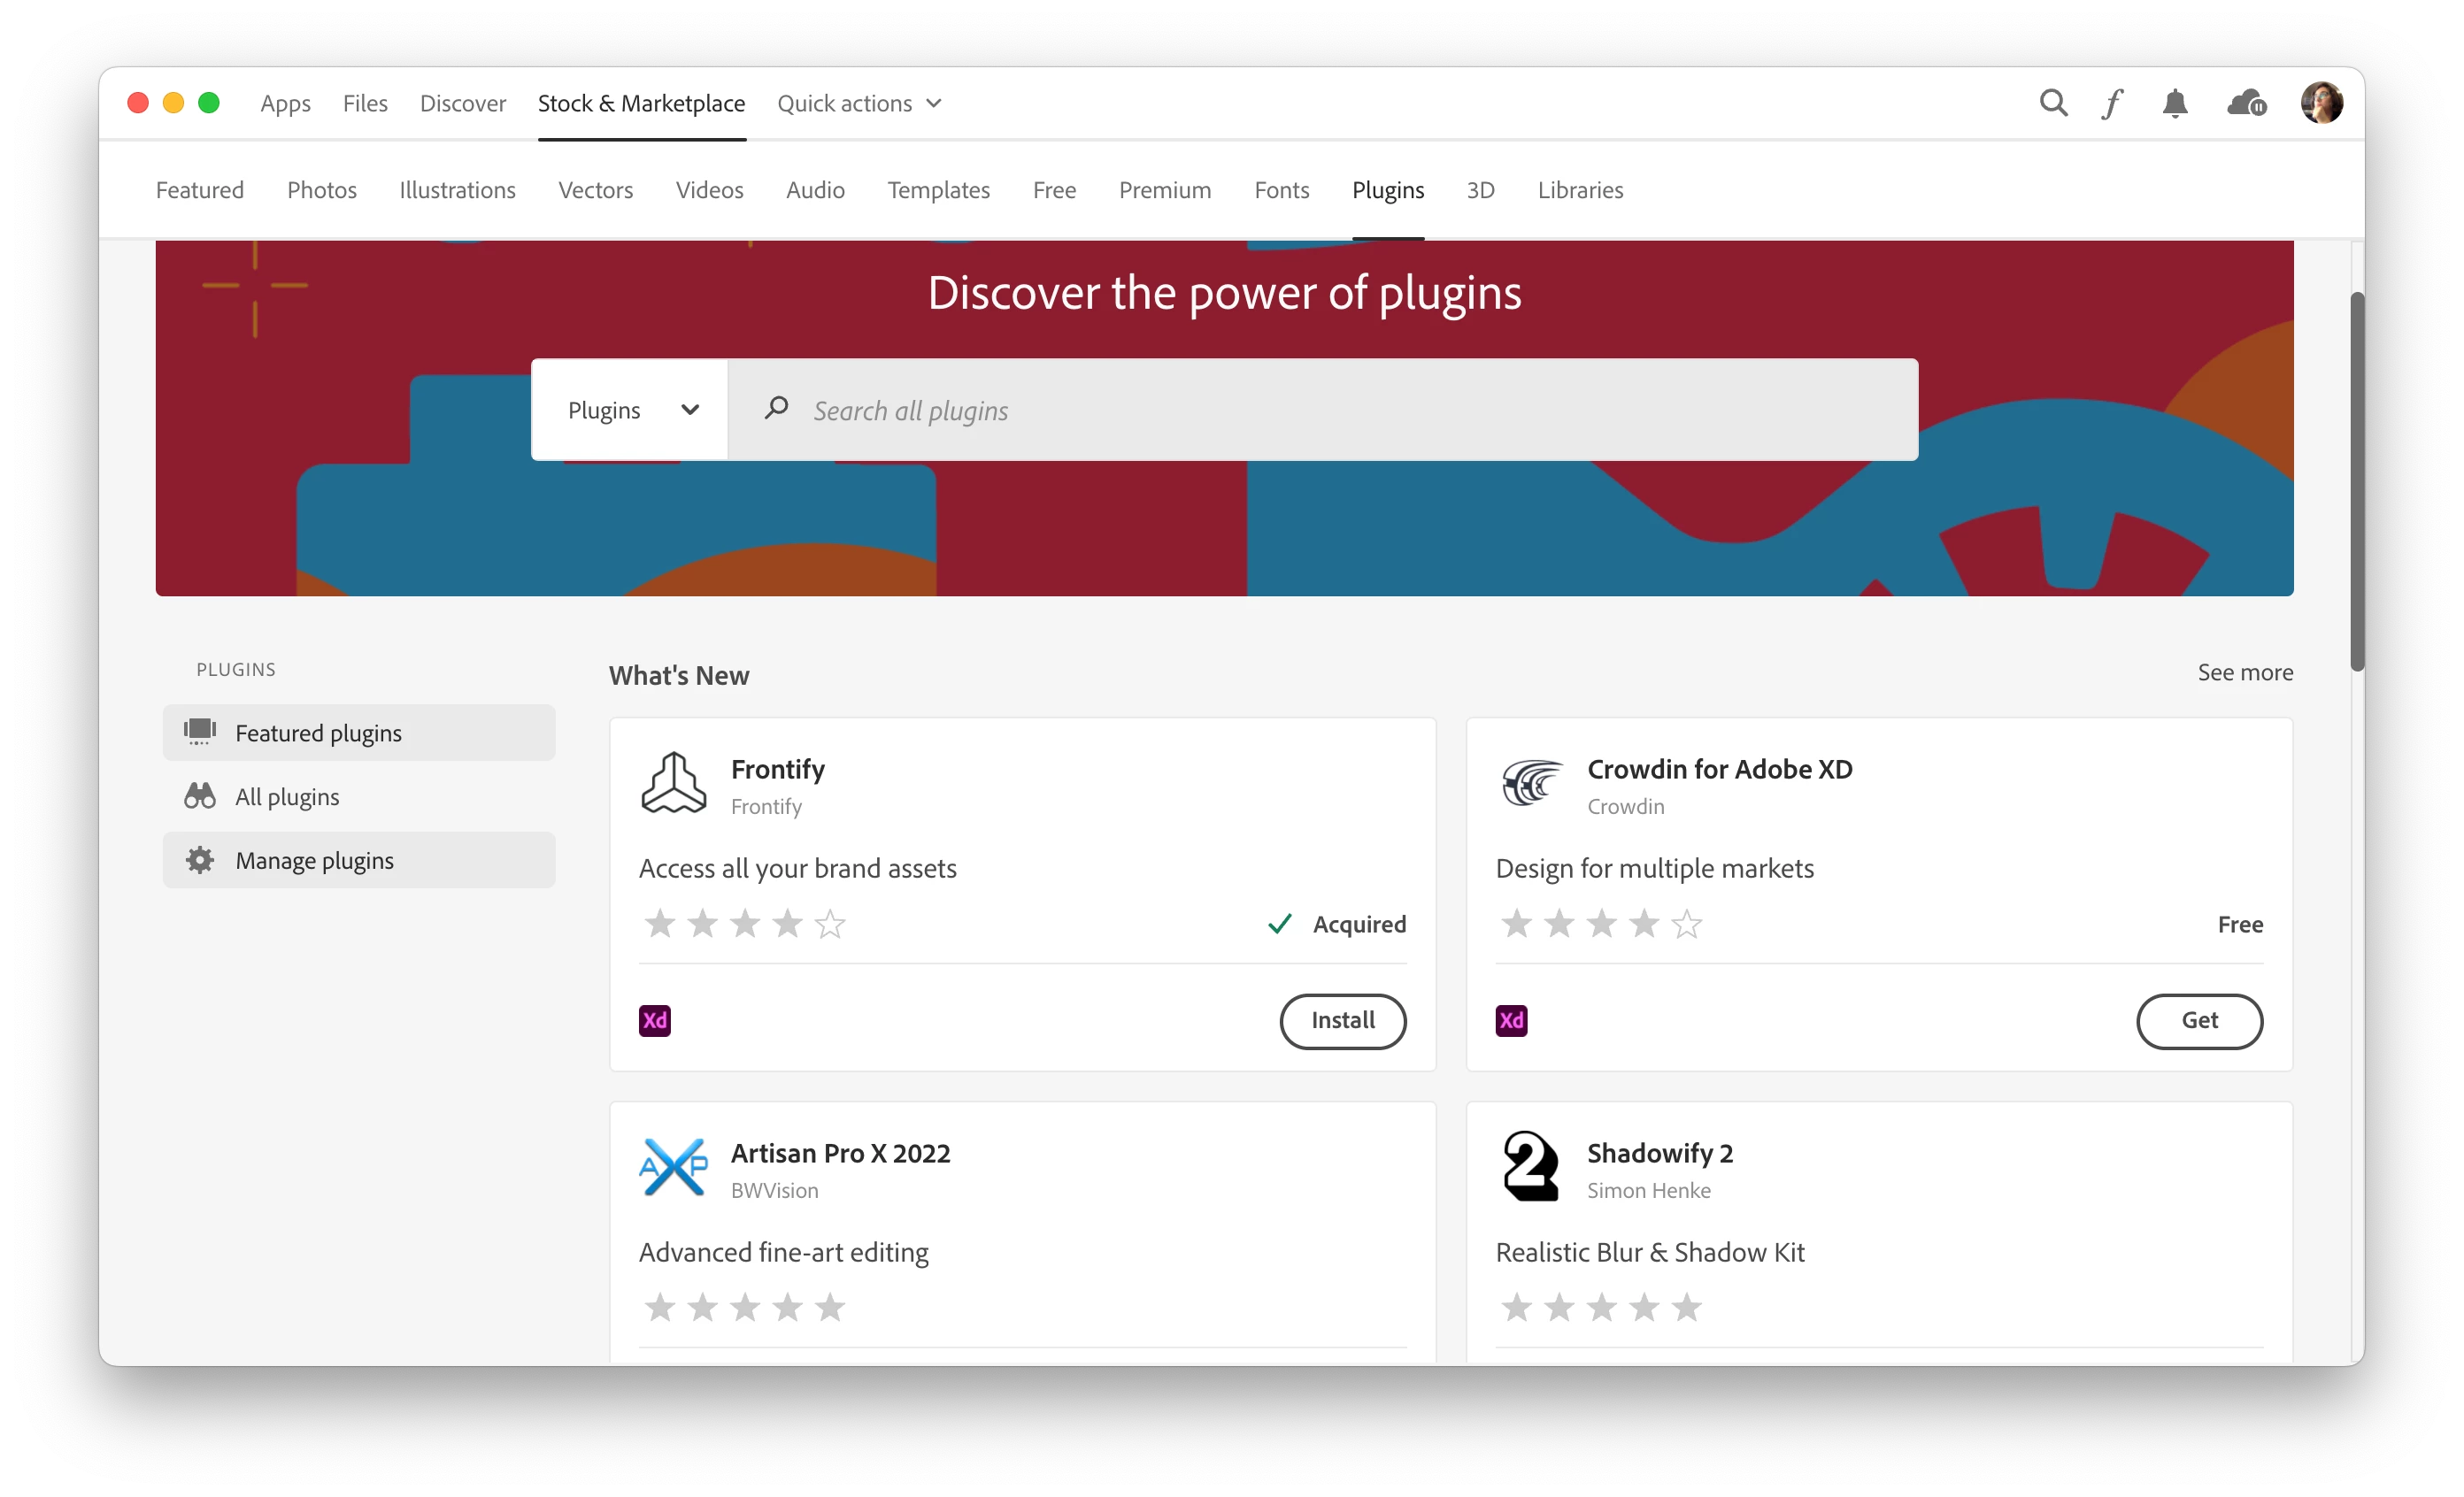This screenshot has height=1497, width=2464.
Task: Select the Templates tab
Action: 938,190
